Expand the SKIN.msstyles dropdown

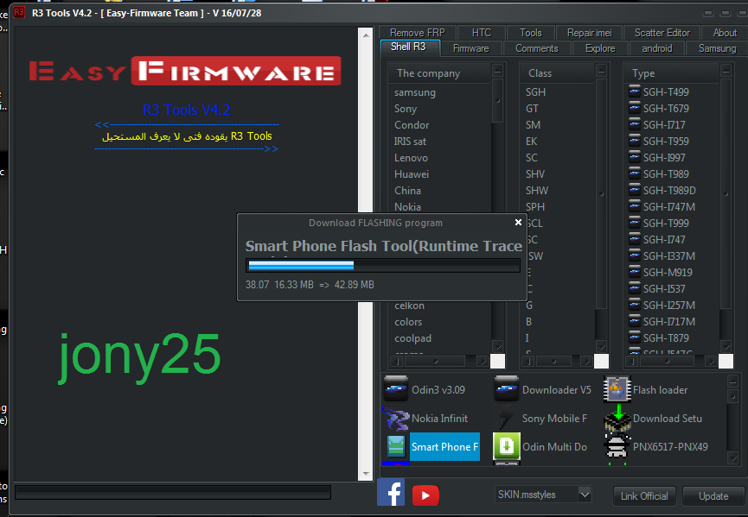coord(585,495)
